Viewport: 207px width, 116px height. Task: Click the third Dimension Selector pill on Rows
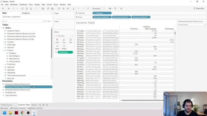pyautogui.click(x=141, y=17)
